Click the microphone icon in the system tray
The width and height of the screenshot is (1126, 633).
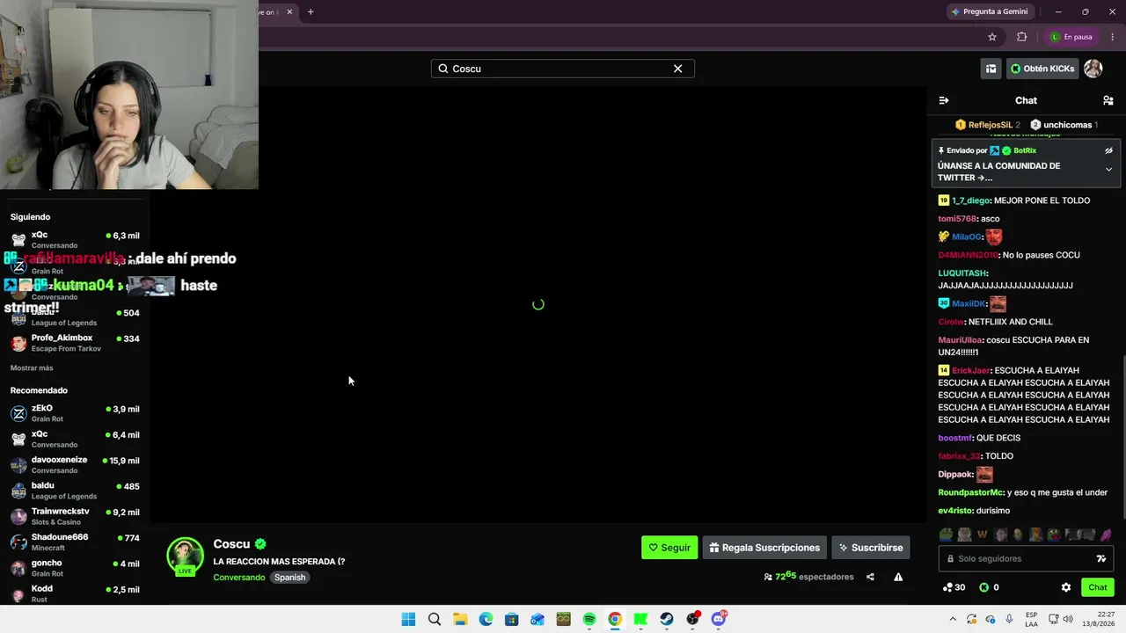[1009, 619]
